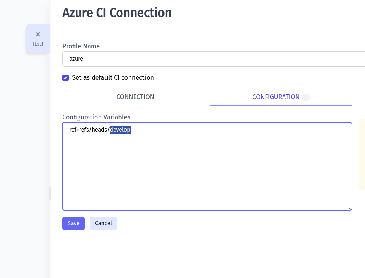This screenshot has height=278, width=365.
Task: Place cursor in 'ref=refs/heads/' text
Action: pos(89,130)
